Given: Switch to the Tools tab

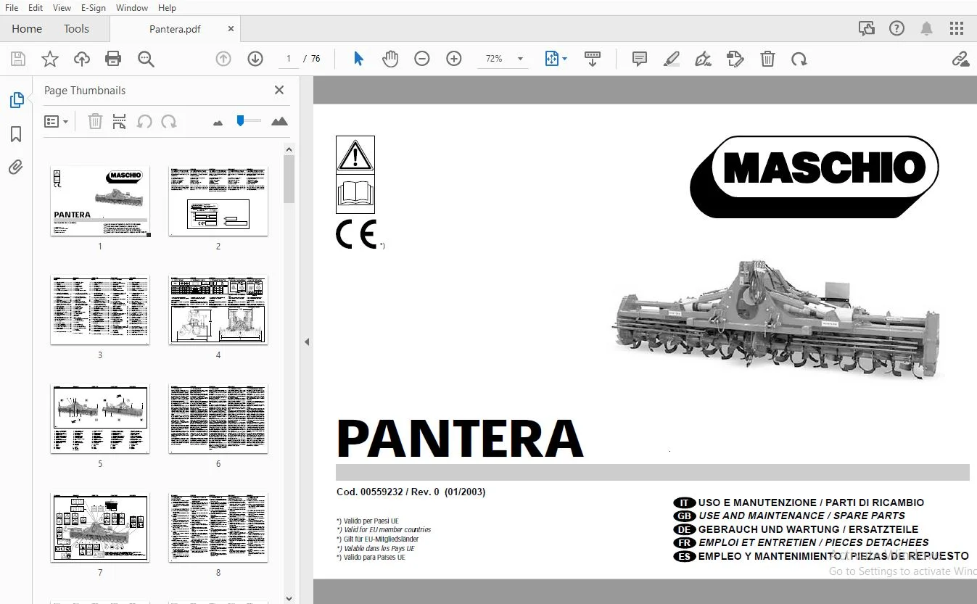Looking at the screenshot, I should (76, 29).
